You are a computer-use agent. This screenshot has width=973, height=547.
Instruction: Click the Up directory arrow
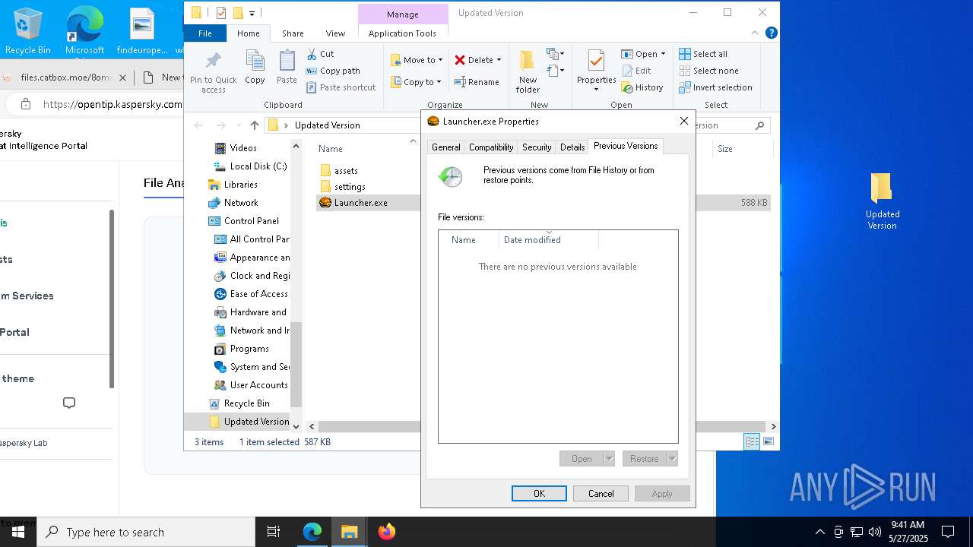(255, 125)
